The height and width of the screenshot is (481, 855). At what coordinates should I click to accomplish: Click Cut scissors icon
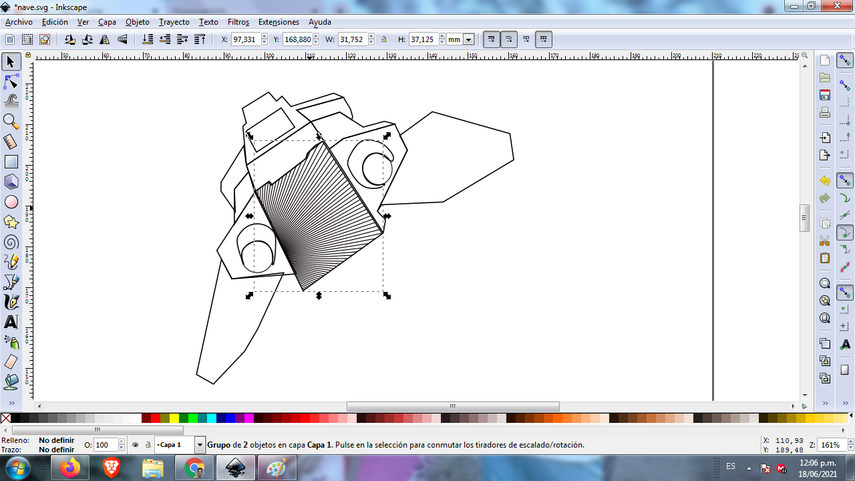tap(825, 240)
